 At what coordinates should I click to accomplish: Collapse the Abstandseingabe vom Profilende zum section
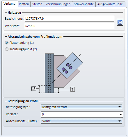pos(6,37)
